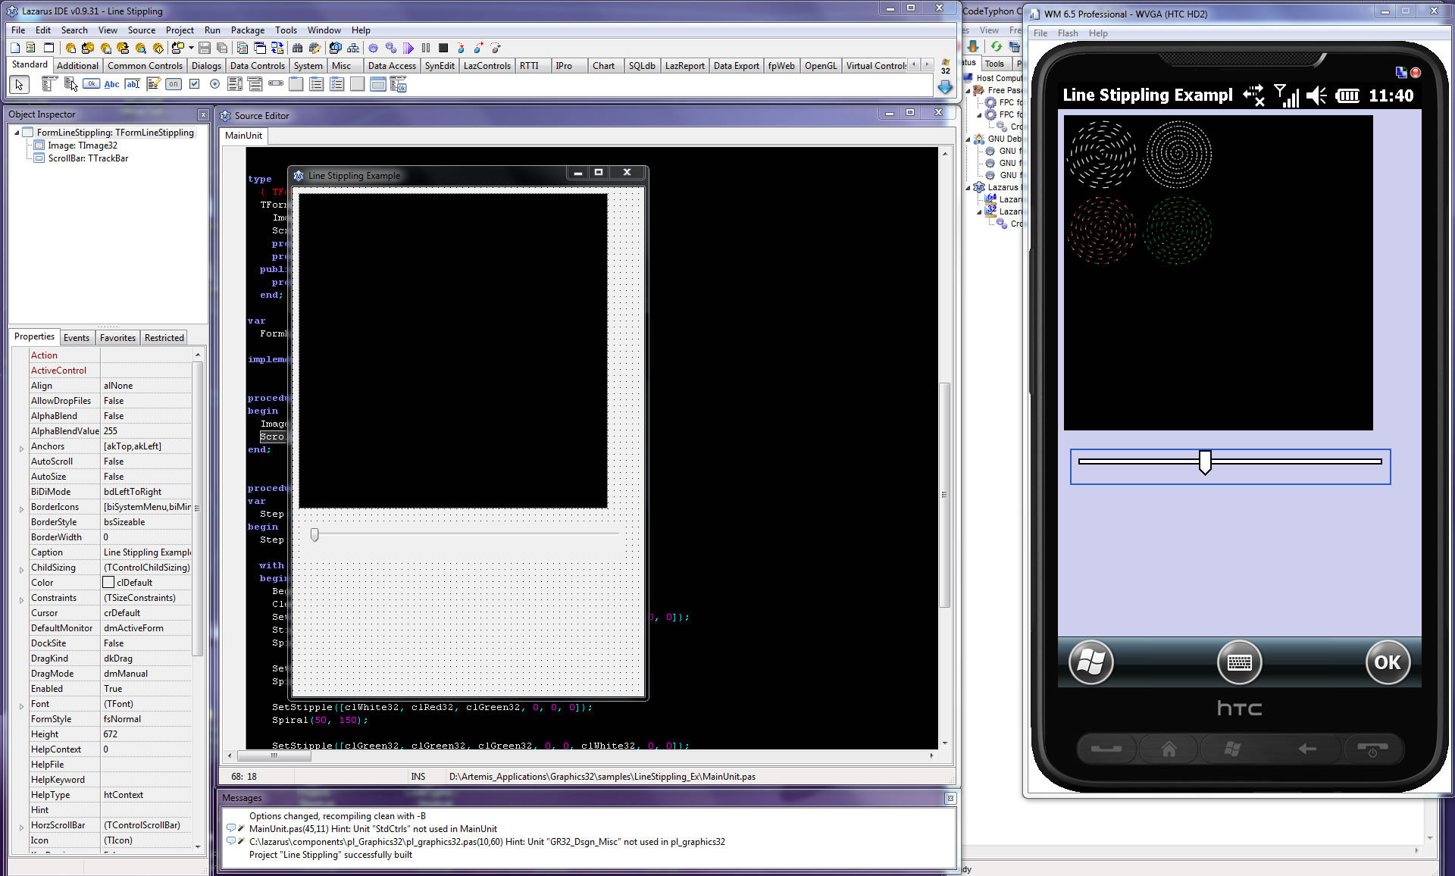Image resolution: width=1455 pixels, height=876 pixels.
Task: Expand the ChildSizing property
Action: [21, 569]
